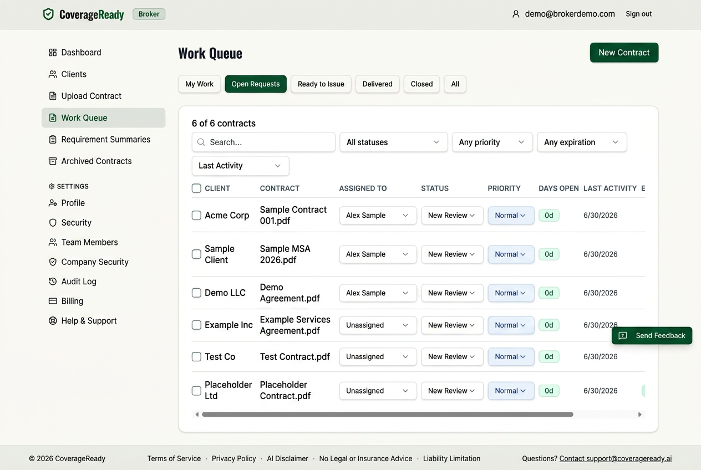The height and width of the screenshot is (470, 701).
Task: Click the Billing credit card icon
Action: (53, 302)
